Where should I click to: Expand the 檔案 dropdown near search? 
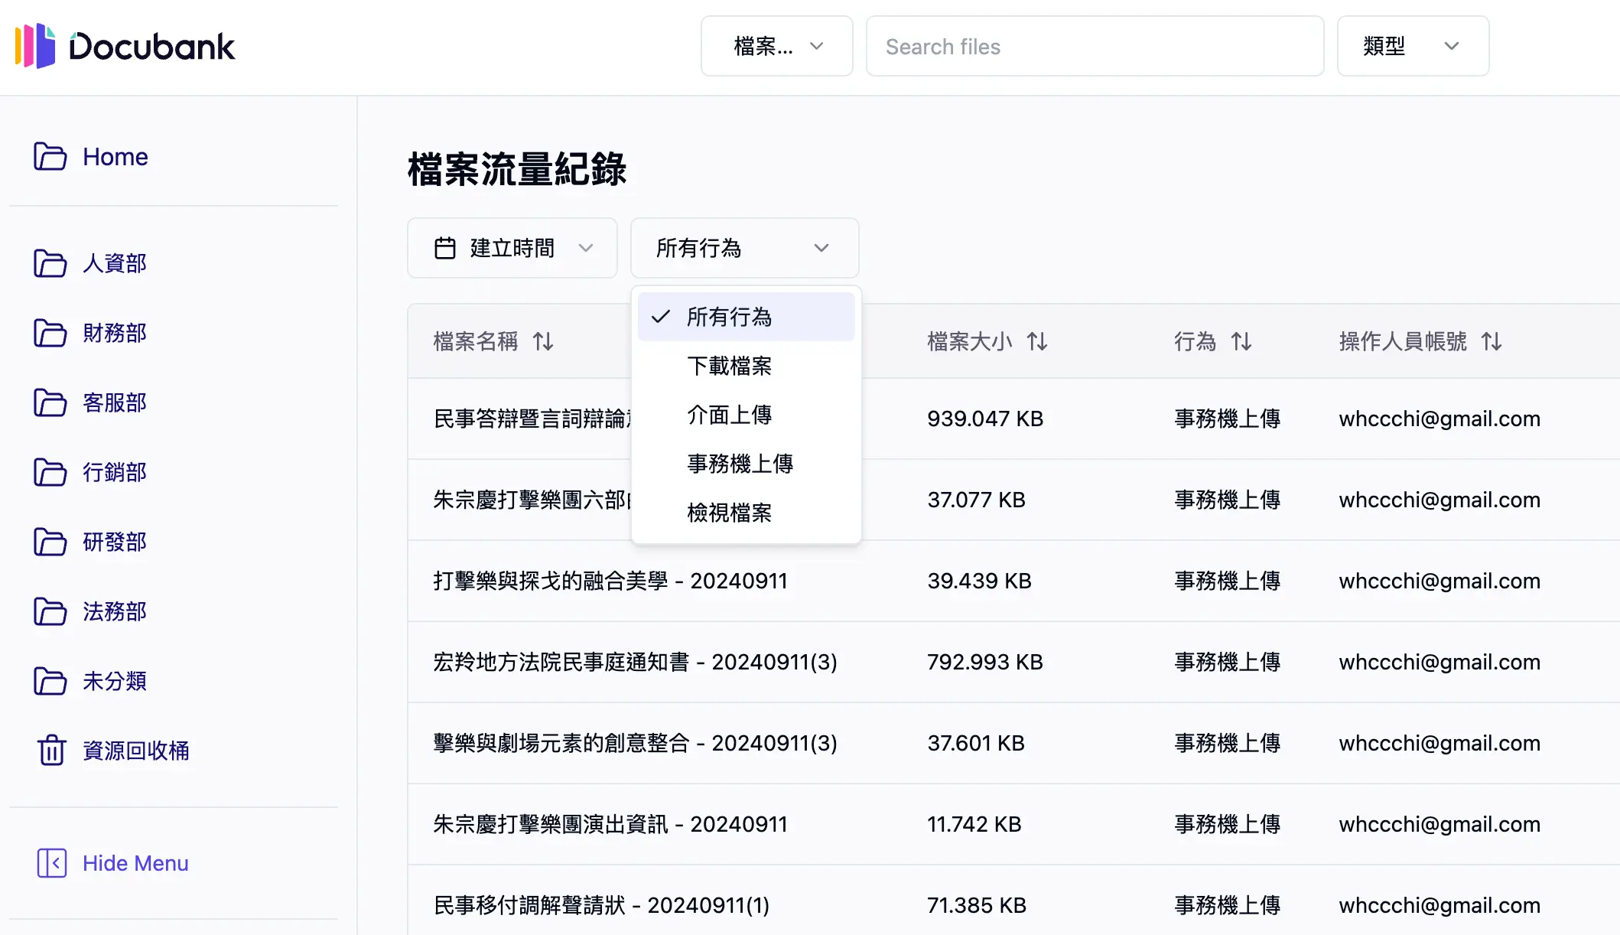(x=776, y=46)
